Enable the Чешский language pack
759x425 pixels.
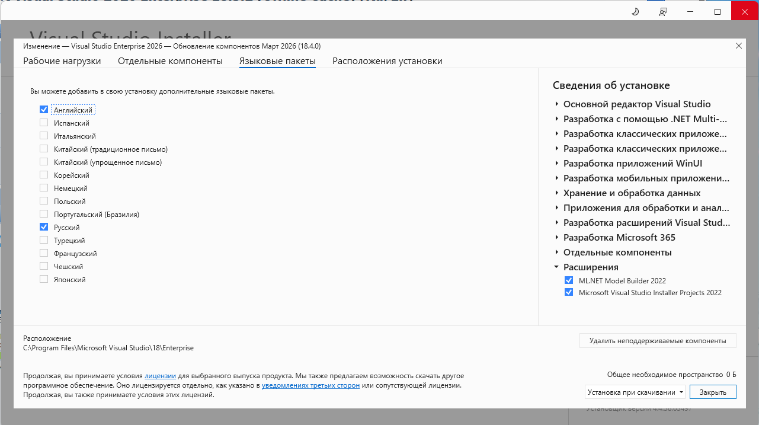(x=44, y=266)
